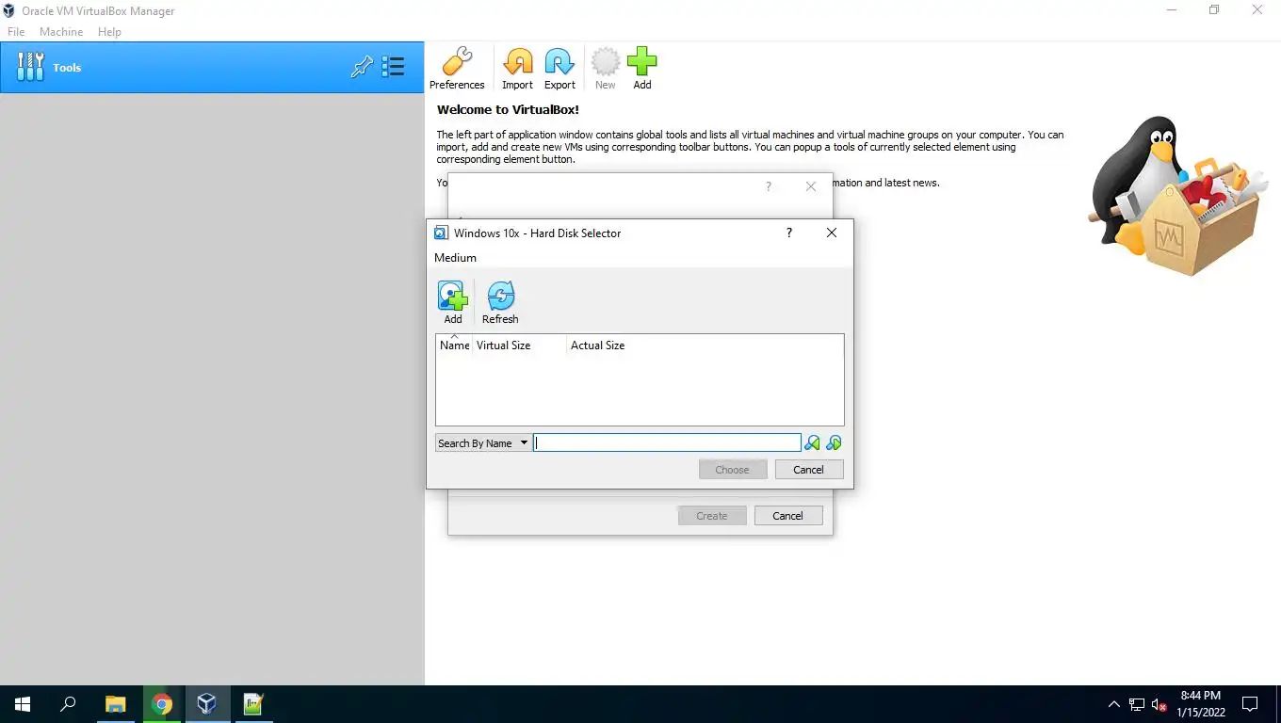
Task: Click the VirtualBox Manager title bar icon
Action: (x=9, y=10)
